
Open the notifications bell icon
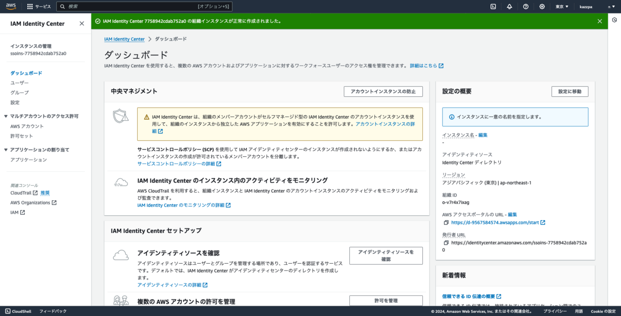509,7
